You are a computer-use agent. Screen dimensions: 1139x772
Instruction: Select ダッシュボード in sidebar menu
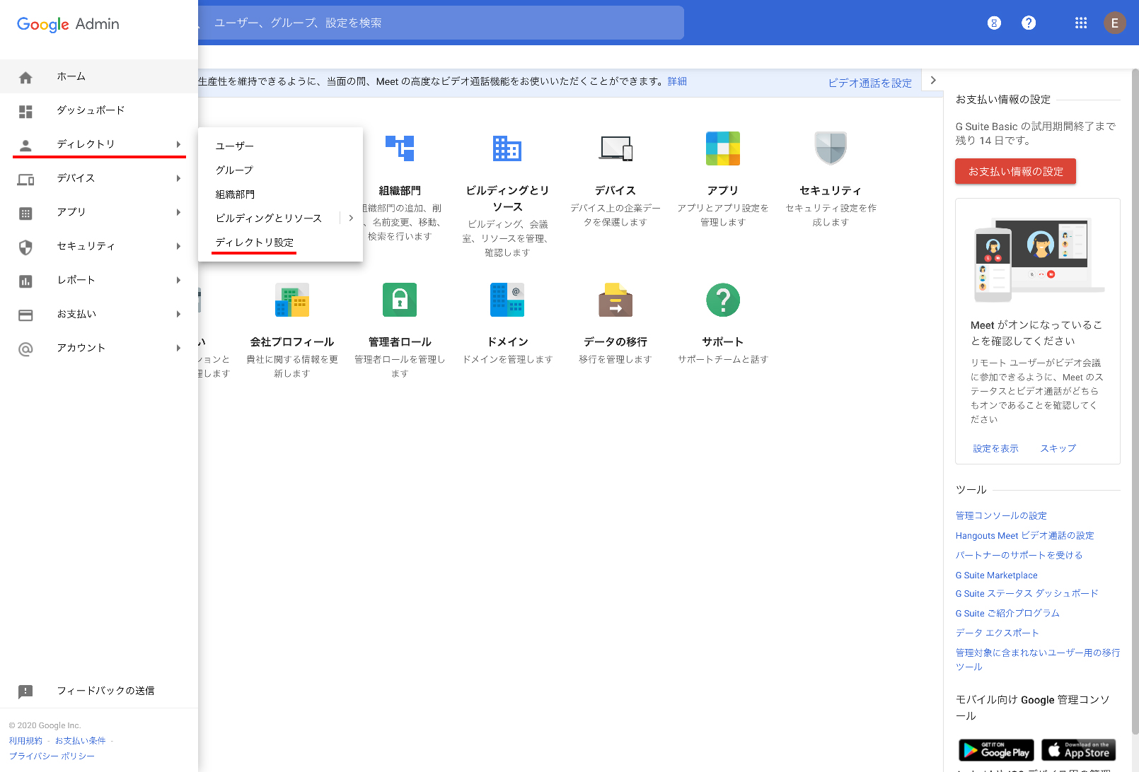pyautogui.click(x=91, y=110)
